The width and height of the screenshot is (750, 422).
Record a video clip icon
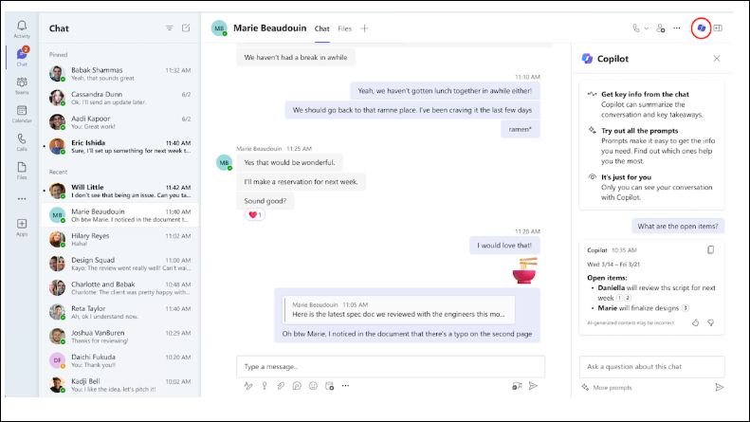(517, 386)
